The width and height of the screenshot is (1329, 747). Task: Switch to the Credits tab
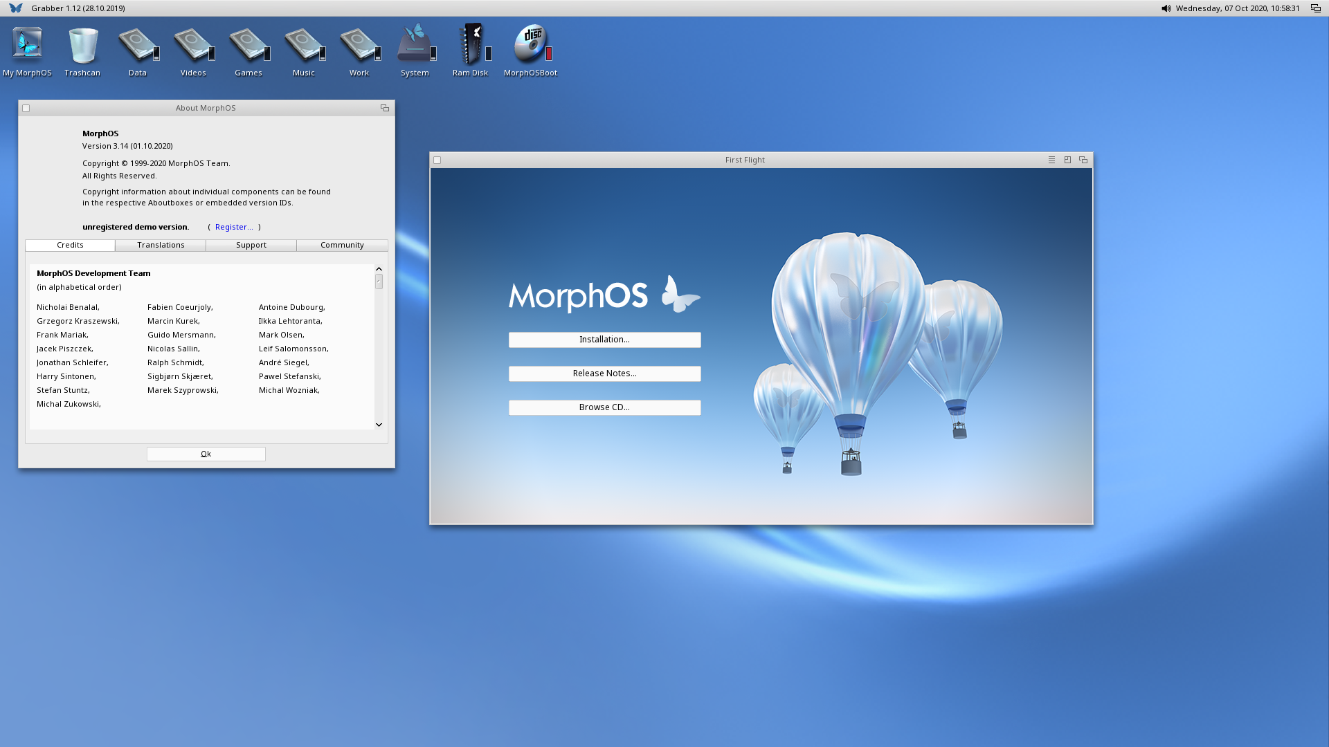point(70,246)
